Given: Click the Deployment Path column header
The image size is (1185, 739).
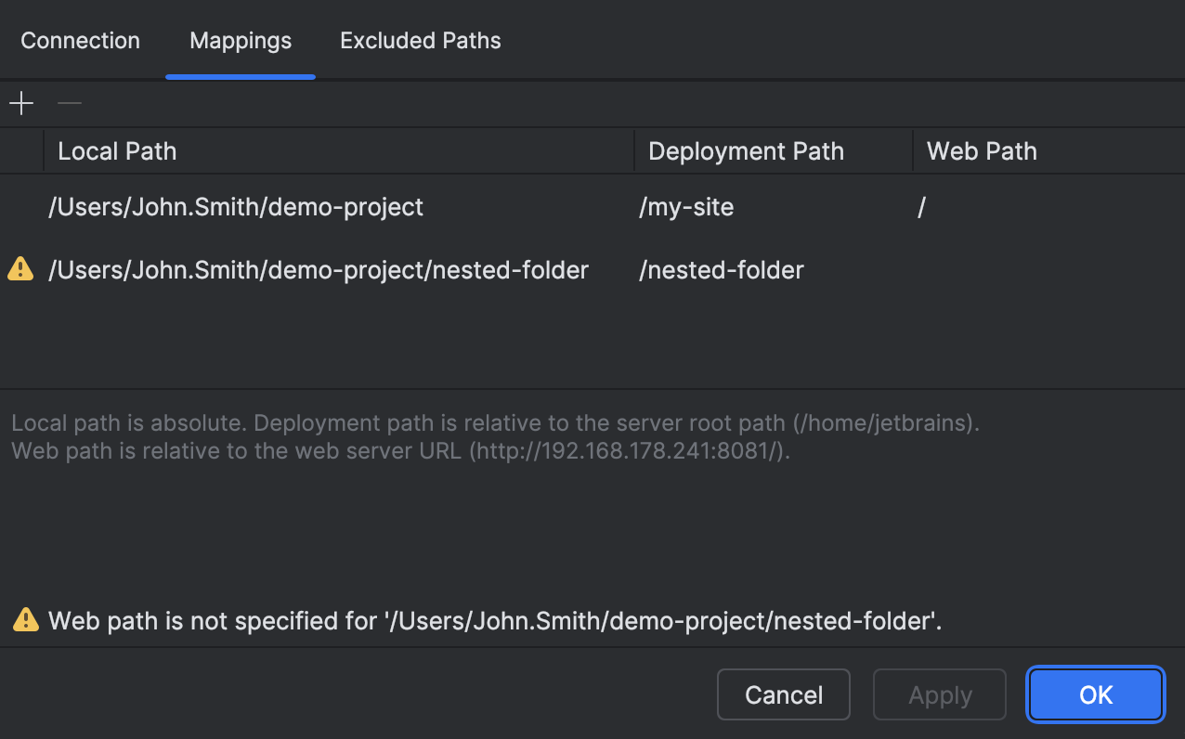Looking at the screenshot, I should 747,150.
